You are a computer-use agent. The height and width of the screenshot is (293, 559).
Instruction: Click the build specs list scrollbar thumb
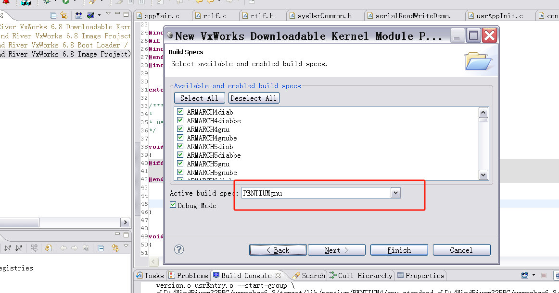483,120
